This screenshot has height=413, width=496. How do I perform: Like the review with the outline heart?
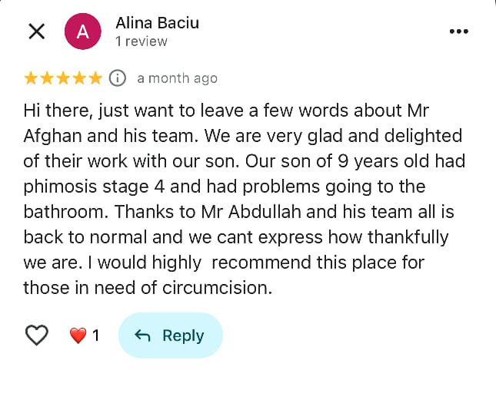(x=37, y=335)
